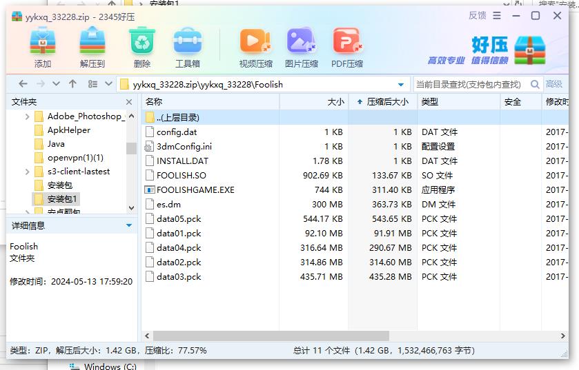Sort by 压缩后大小 column header
579x370 pixels.
pyautogui.click(x=383, y=102)
